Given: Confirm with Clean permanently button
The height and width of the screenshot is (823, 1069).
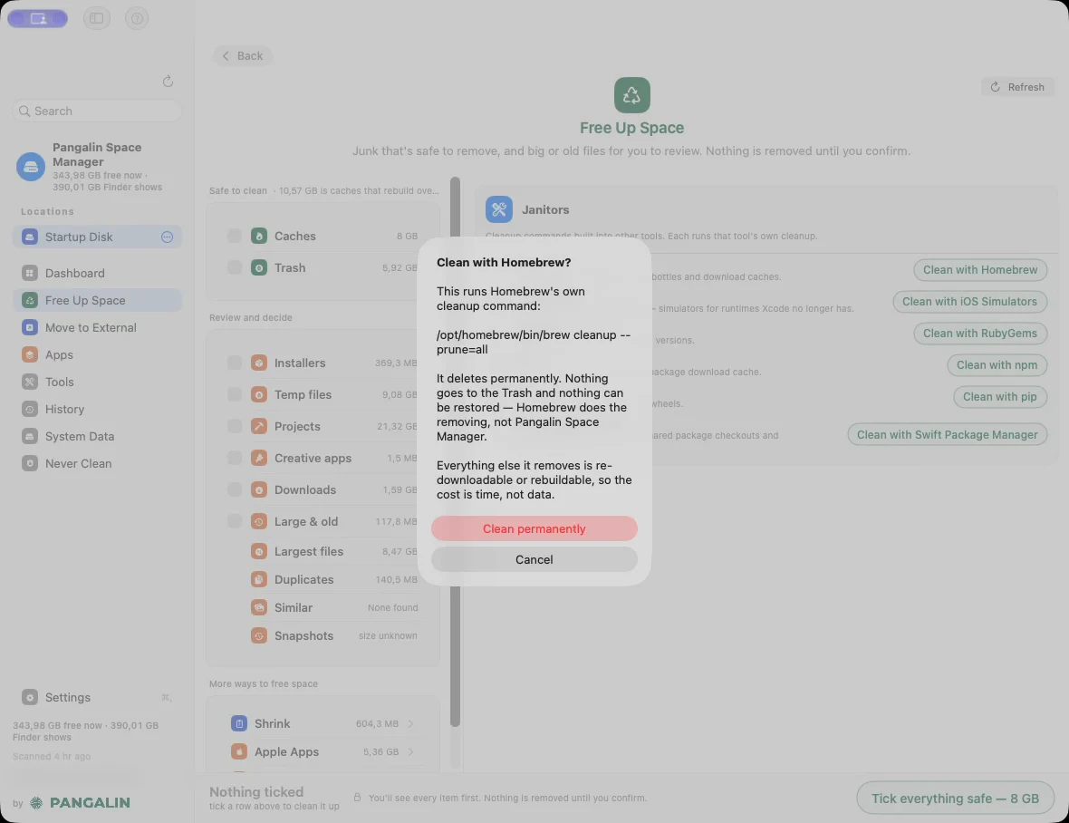Looking at the screenshot, I should tap(534, 528).
